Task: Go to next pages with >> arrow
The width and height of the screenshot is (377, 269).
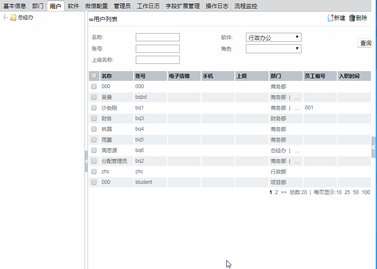Action: (x=283, y=192)
